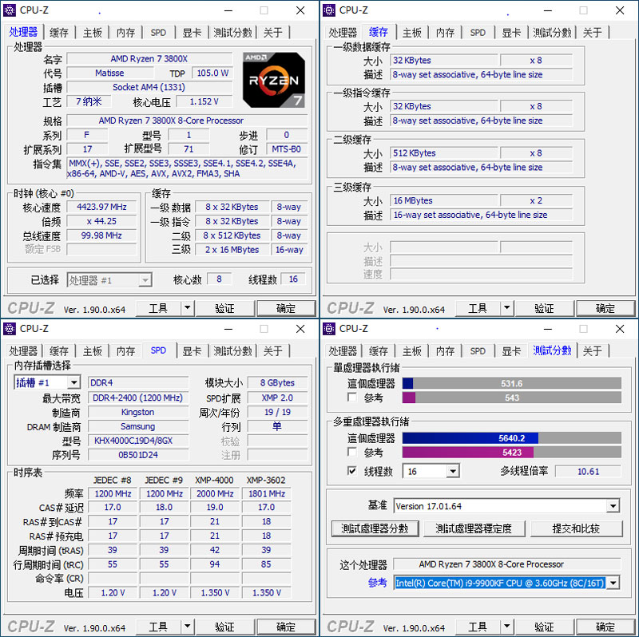Close the processor CPU-Z window
The image size is (639, 637).
[300, 10]
